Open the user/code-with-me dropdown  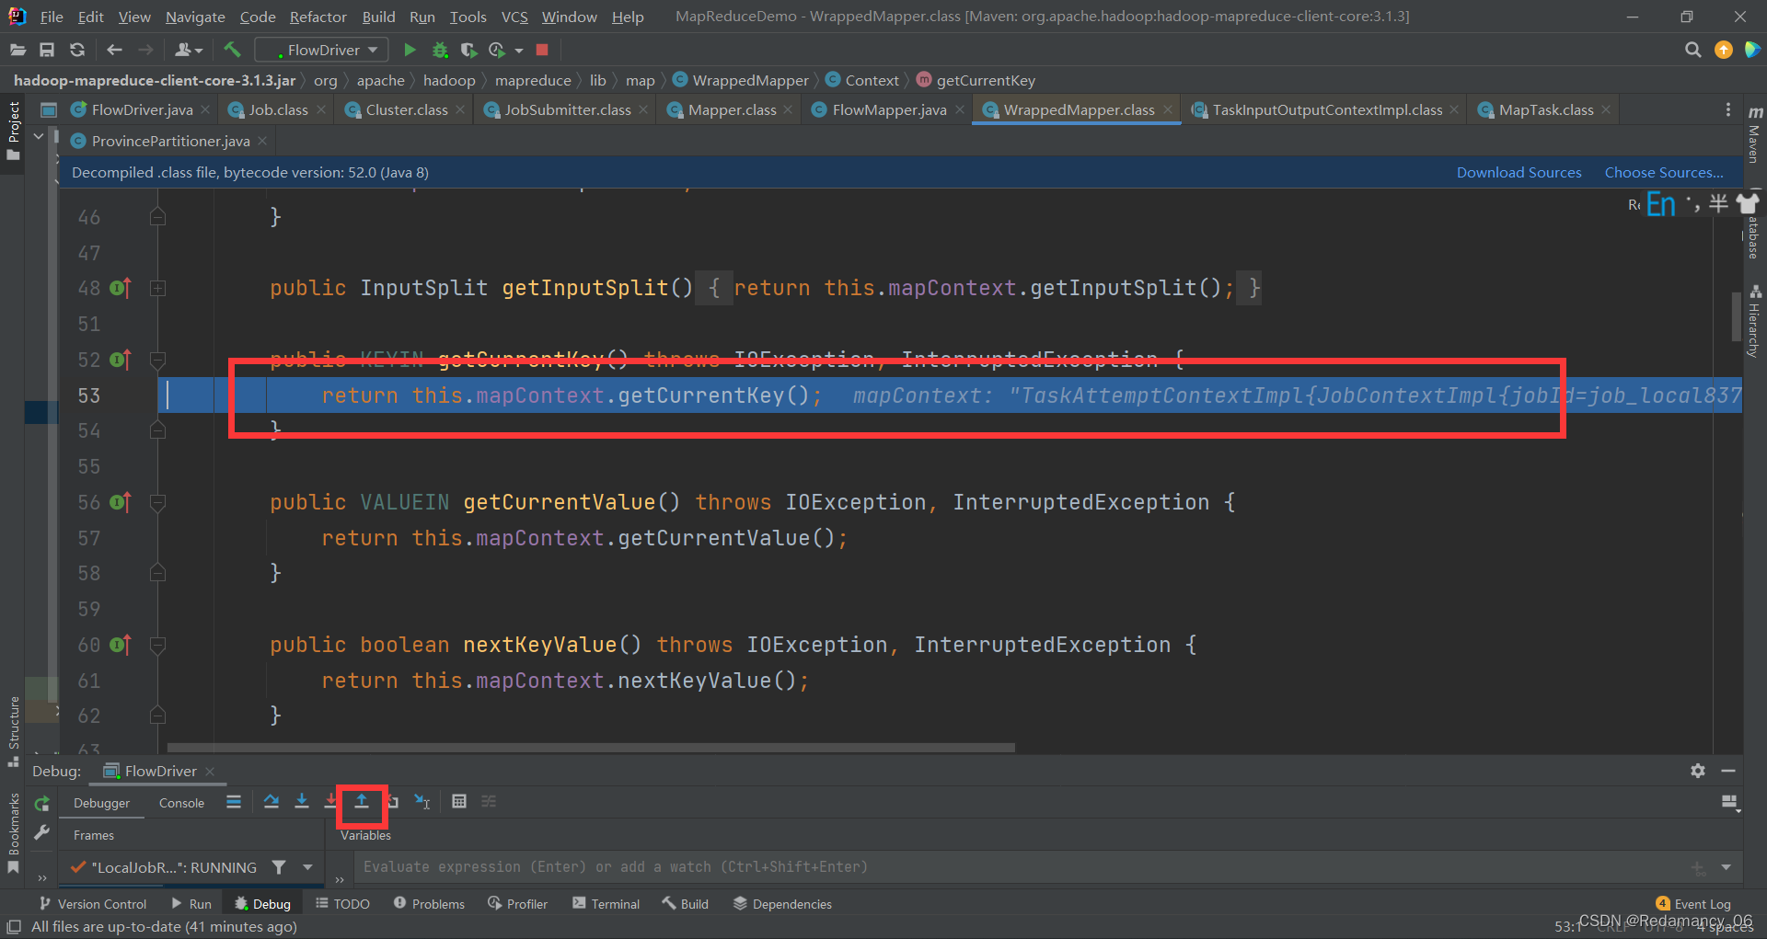coord(188,50)
